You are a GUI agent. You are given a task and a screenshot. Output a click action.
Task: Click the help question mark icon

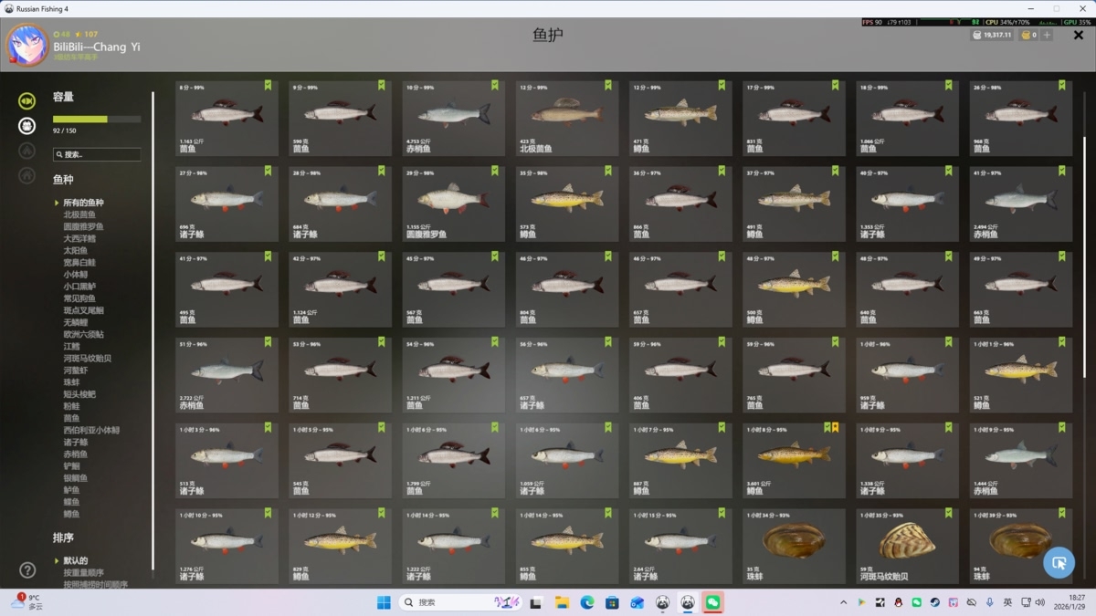27,570
